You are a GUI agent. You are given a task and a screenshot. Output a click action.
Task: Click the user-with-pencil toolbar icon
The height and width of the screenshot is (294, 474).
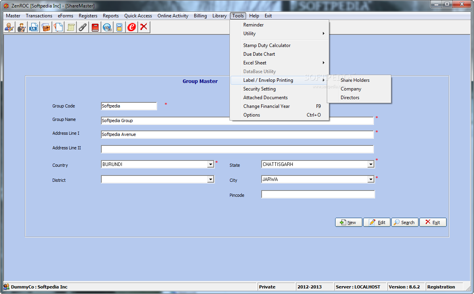tap(9, 27)
